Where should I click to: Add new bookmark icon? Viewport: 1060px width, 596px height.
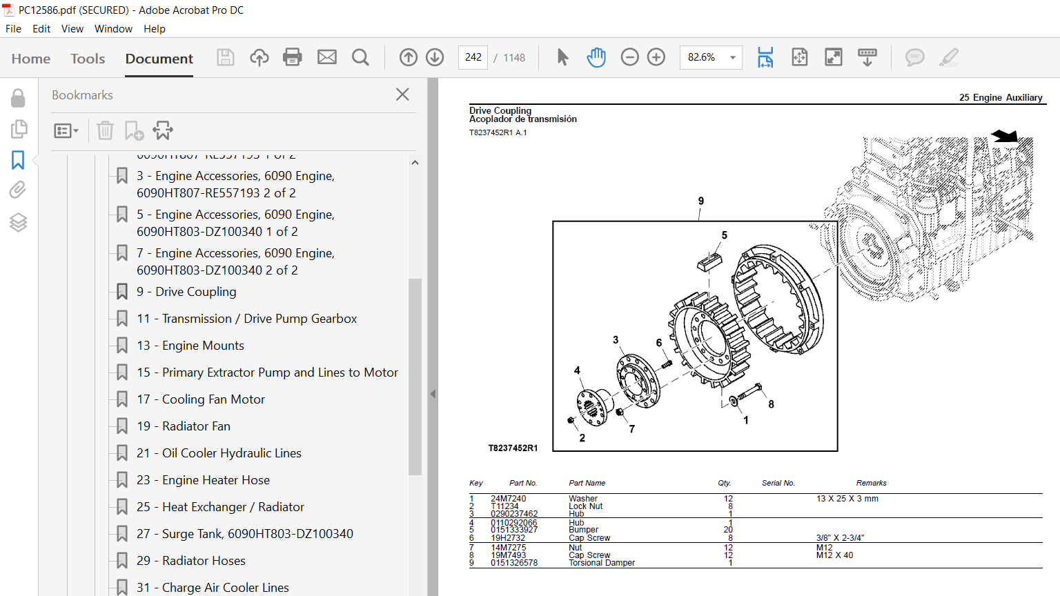(x=134, y=130)
